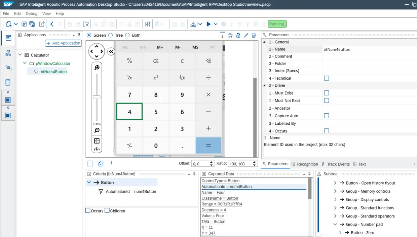417x237 pixels.
Task: Click the zoom in magnifier icon
Action: 97,68
